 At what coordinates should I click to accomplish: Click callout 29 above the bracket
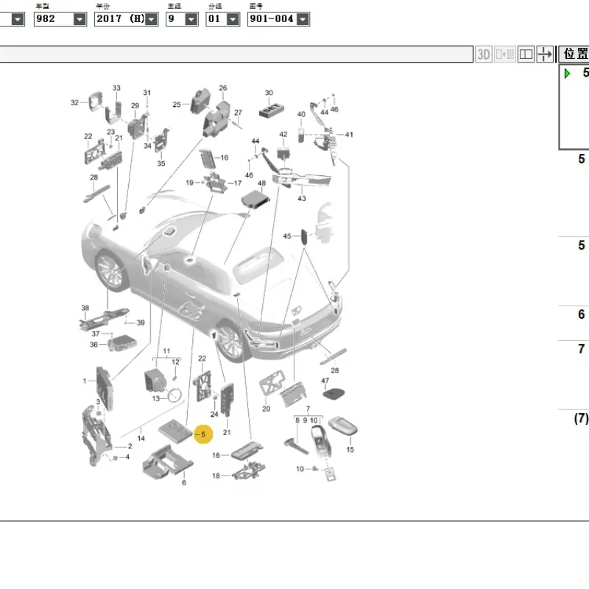click(x=135, y=106)
